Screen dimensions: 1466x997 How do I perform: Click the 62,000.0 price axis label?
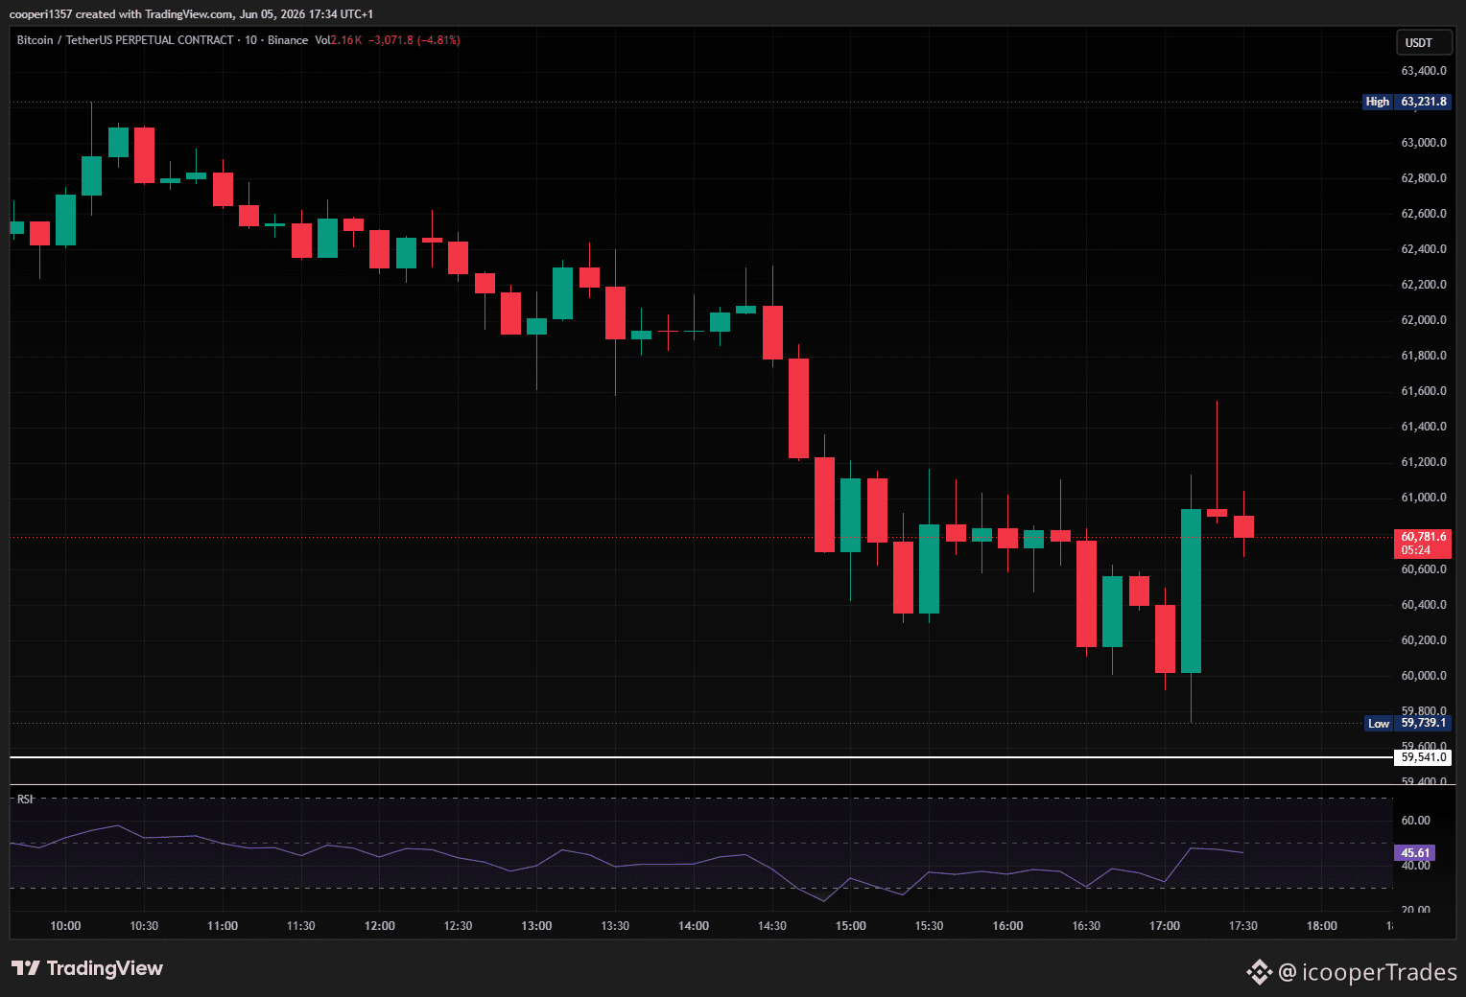coord(1424,320)
